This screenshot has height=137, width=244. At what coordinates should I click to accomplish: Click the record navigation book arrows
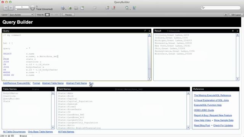[x=8, y=8]
